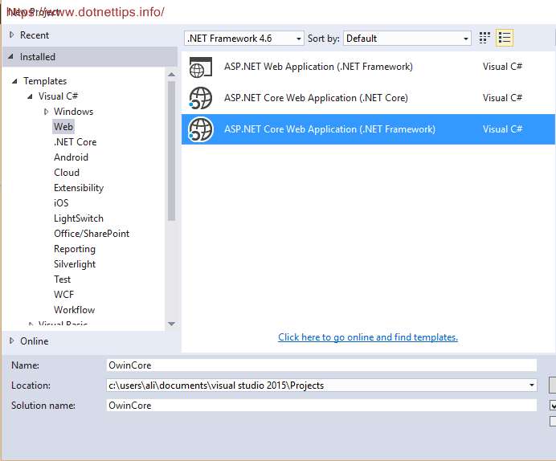Select the WCF template category

pos(63,295)
